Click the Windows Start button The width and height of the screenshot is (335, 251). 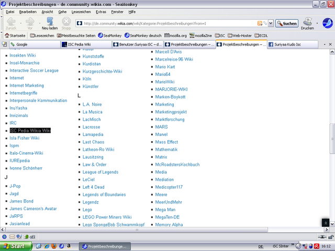(16, 246)
